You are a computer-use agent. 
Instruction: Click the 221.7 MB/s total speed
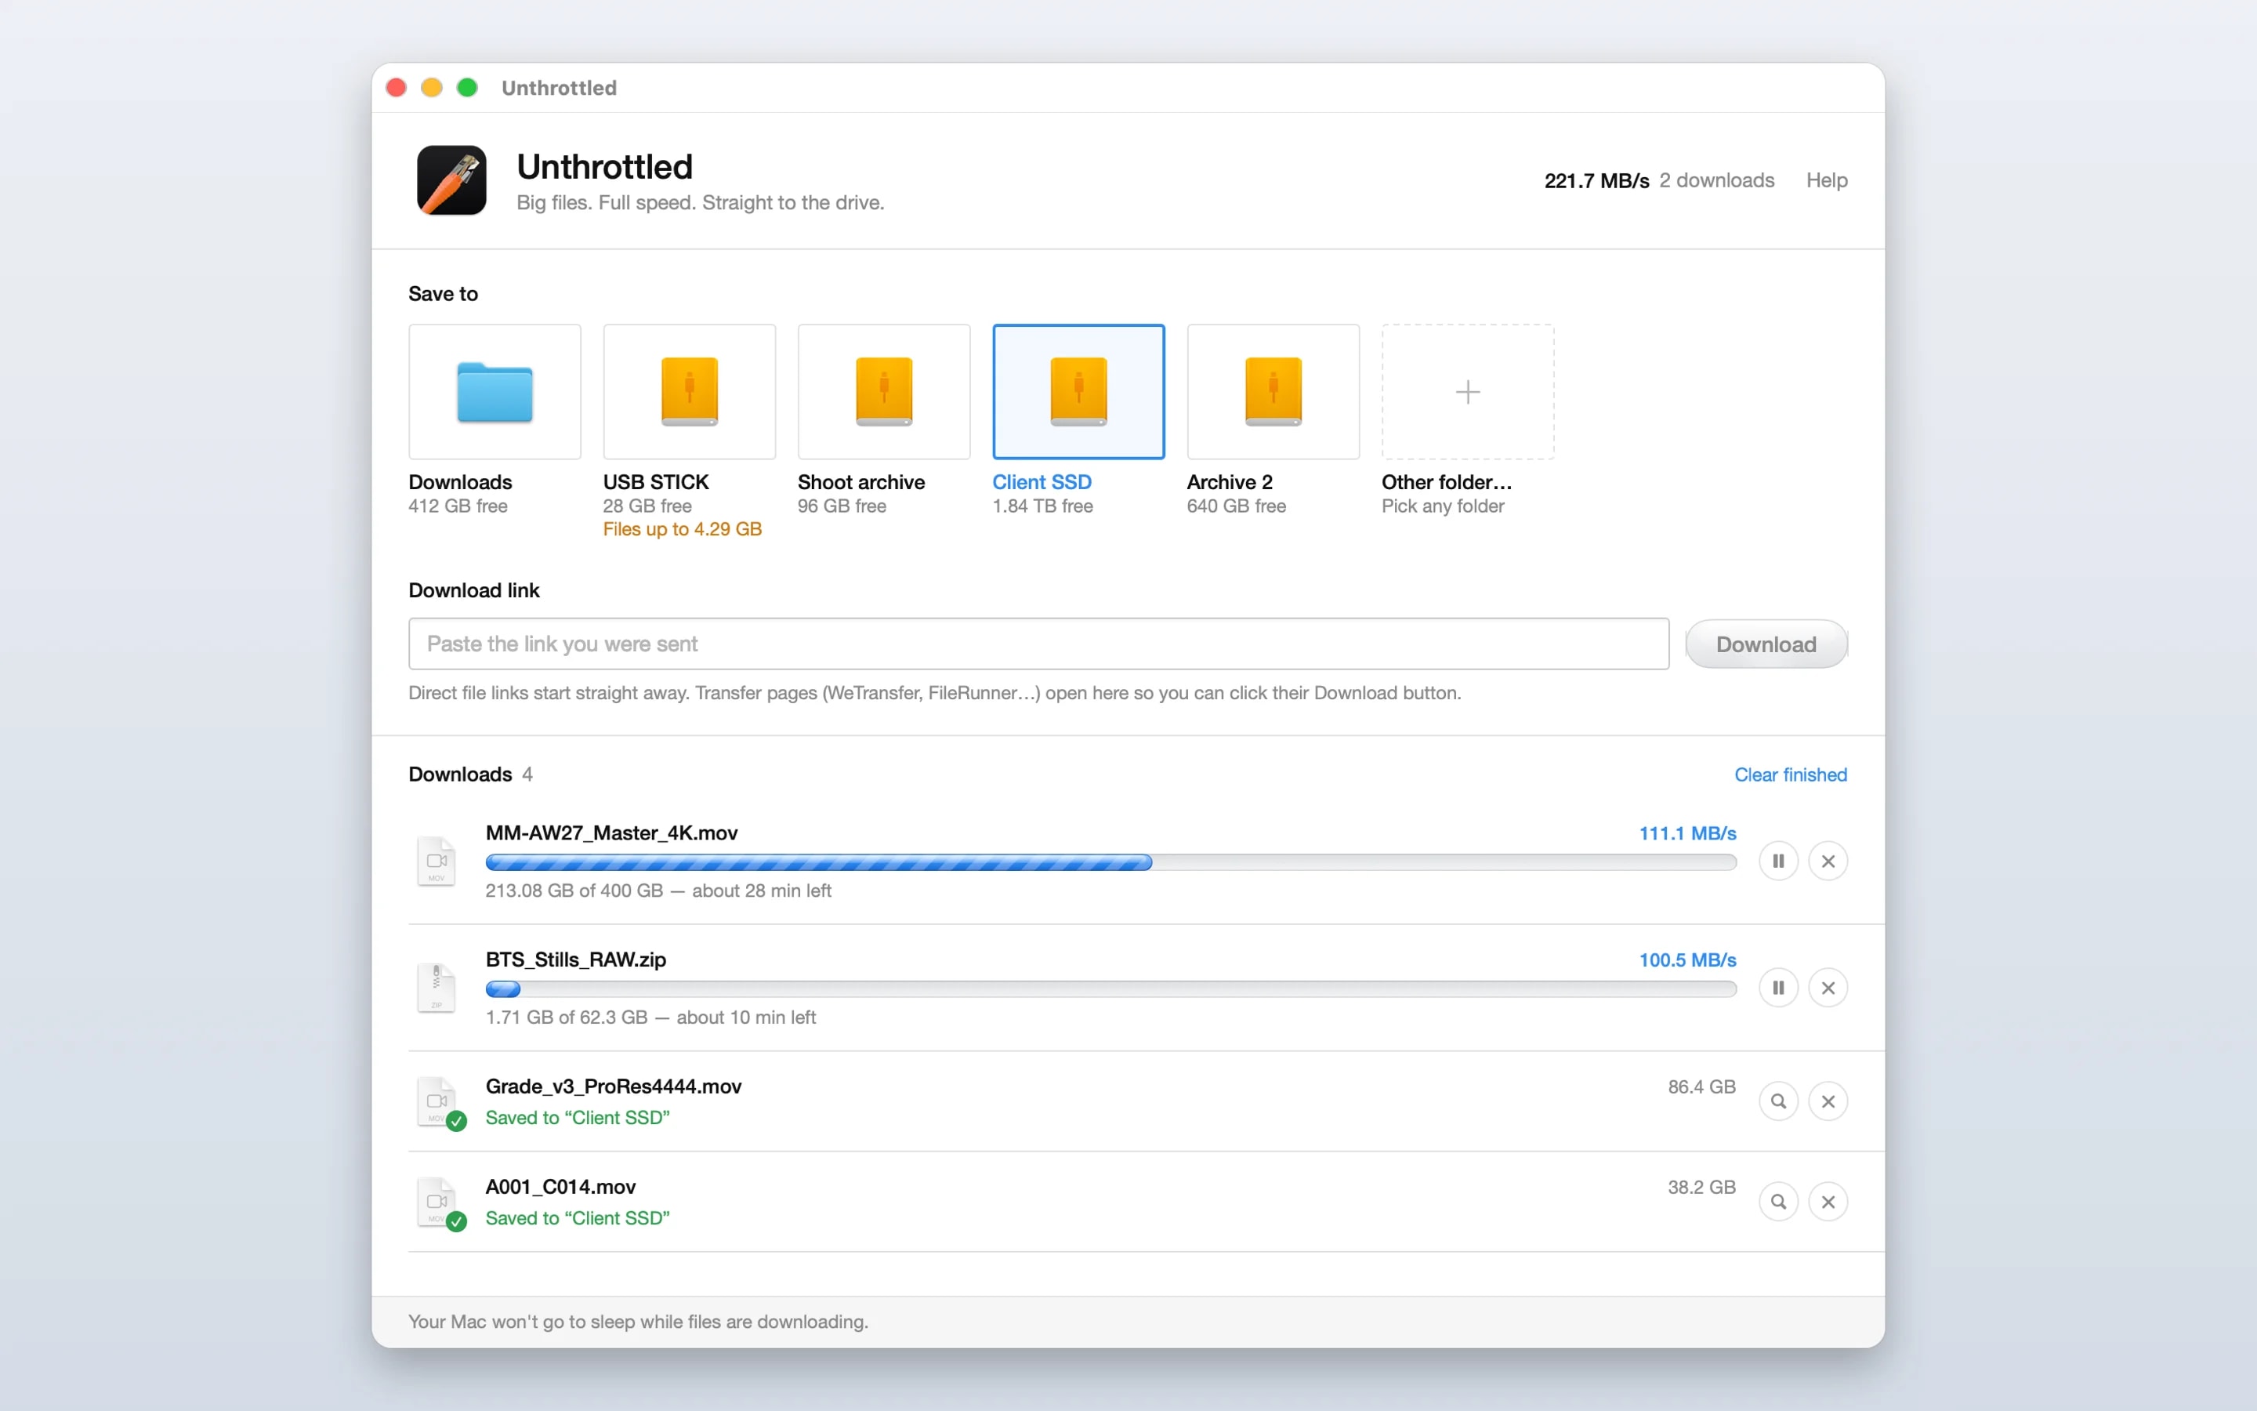click(x=1596, y=181)
